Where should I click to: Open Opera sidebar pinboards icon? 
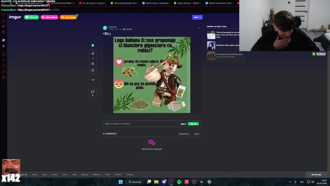pos(3,60)
